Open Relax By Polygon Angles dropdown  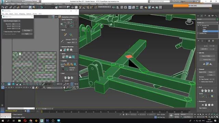(12, 21)
